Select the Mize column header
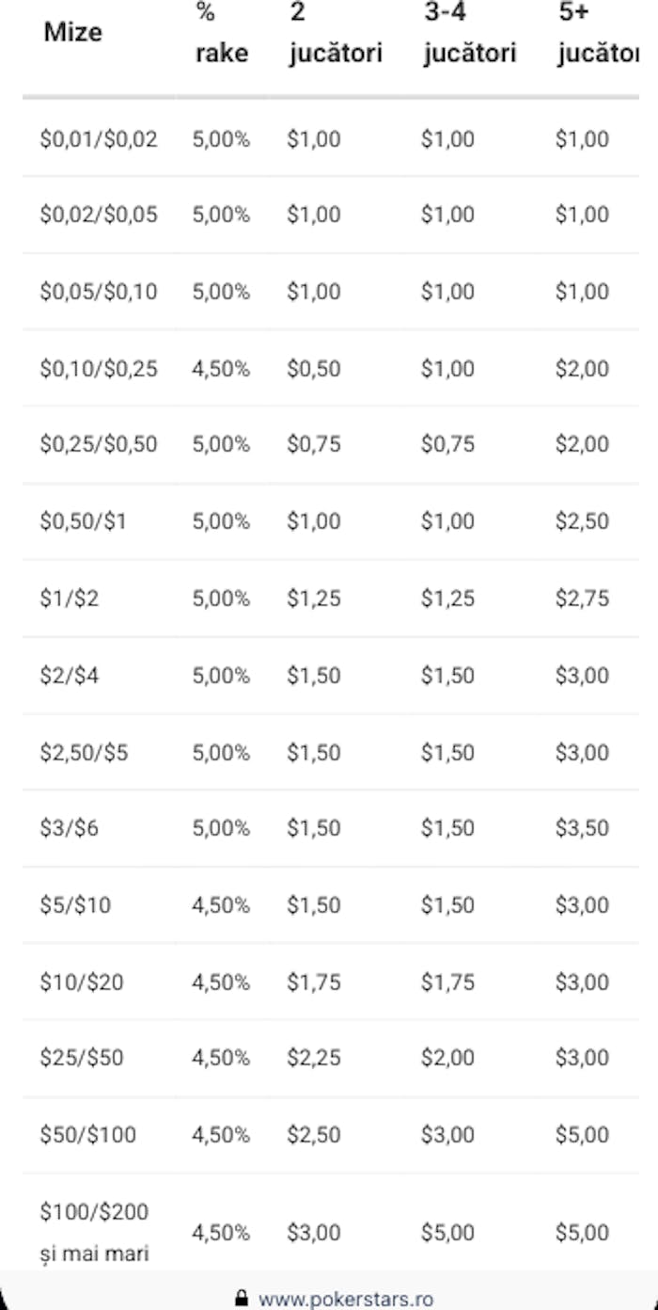 point(73,32)
